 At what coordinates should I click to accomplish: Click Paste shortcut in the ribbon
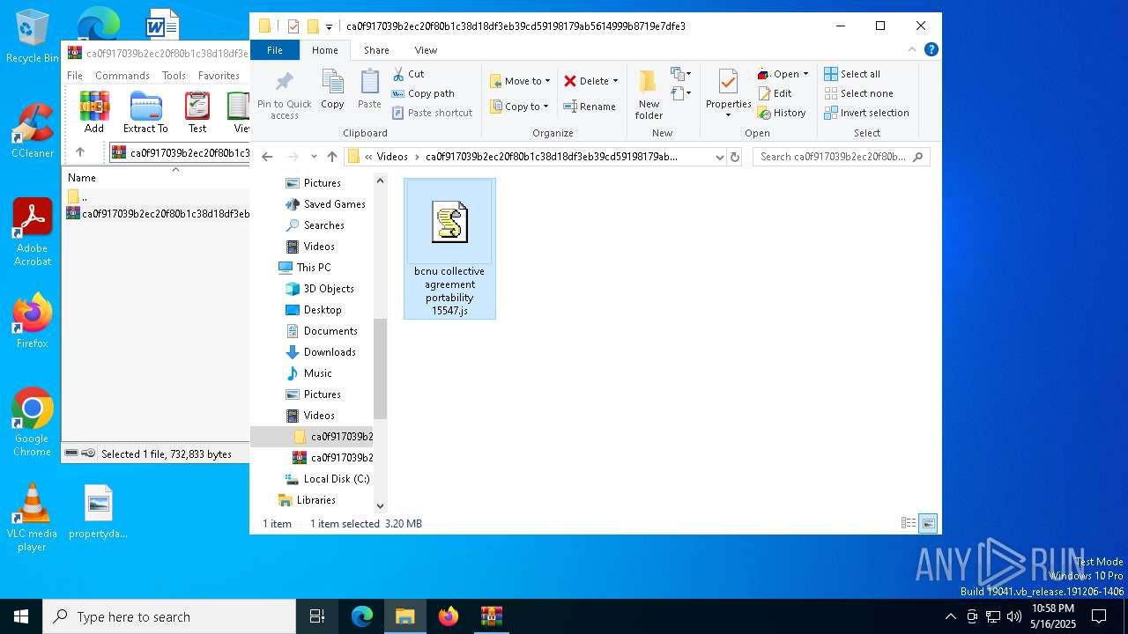pos(432,113)
